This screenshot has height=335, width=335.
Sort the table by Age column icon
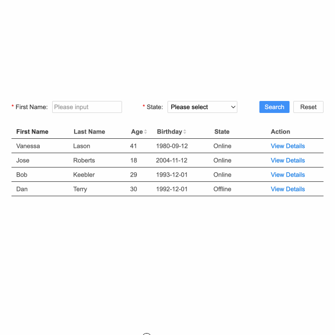tap(145, 132)
